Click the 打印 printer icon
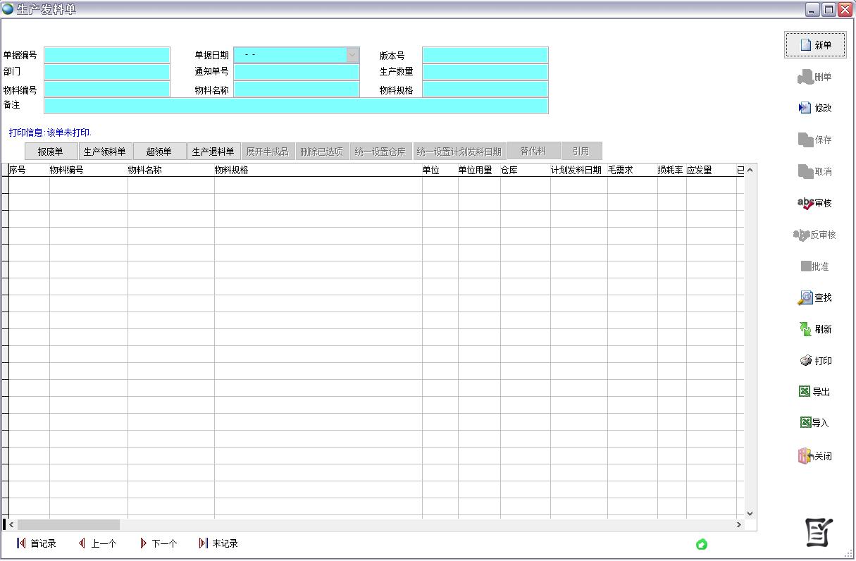This screenshot has width=856, height=561. 806,361
